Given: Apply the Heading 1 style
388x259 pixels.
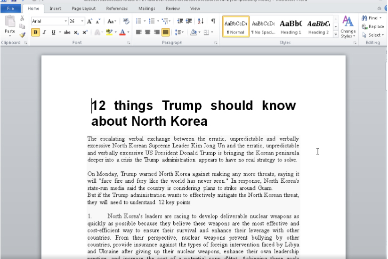Looking at the screenshot, I should click(x=291, y=27).
